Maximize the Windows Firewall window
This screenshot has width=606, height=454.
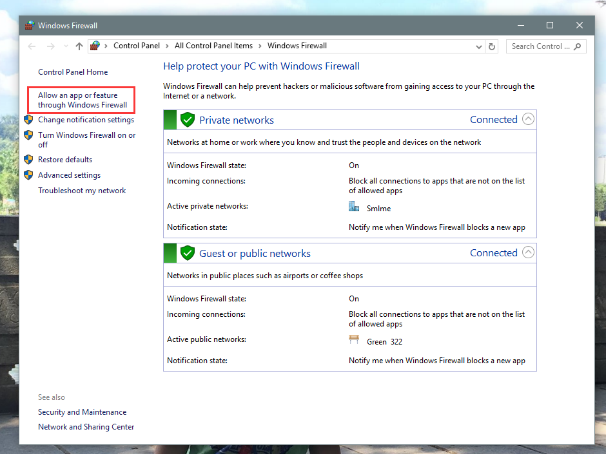coord(550,26)
